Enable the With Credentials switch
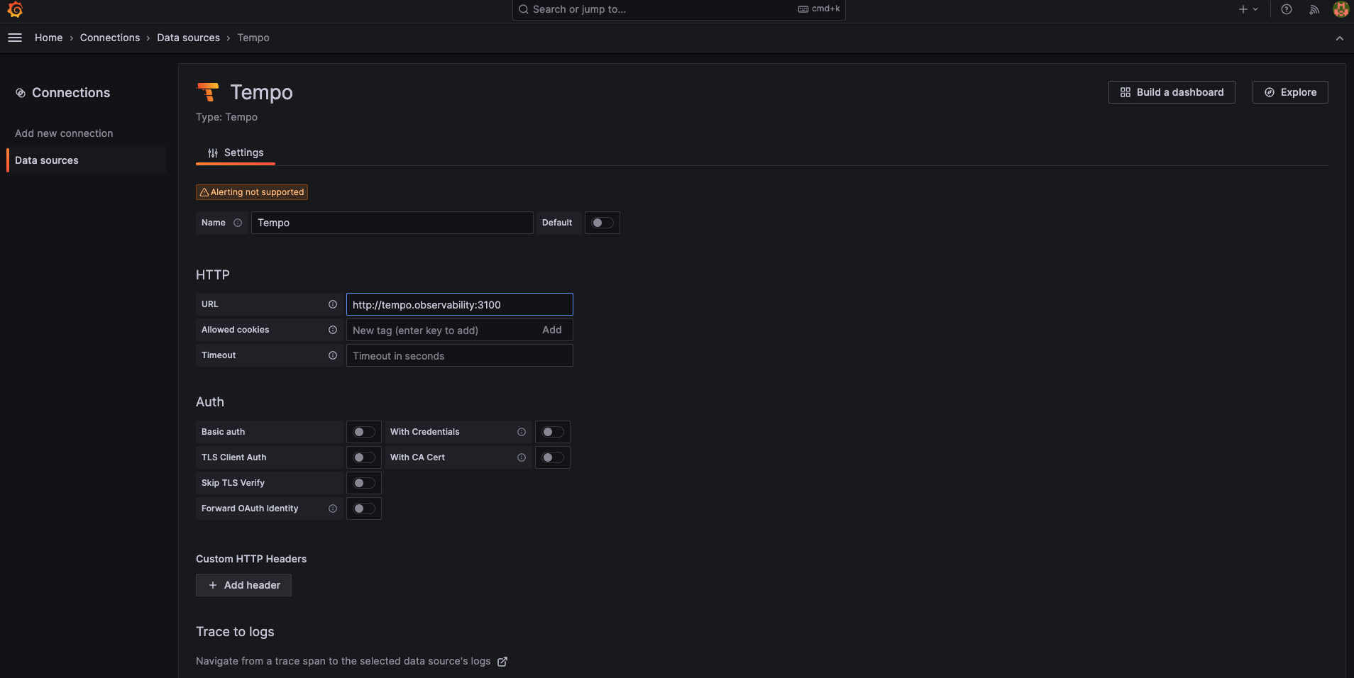 tap(553, 432)
